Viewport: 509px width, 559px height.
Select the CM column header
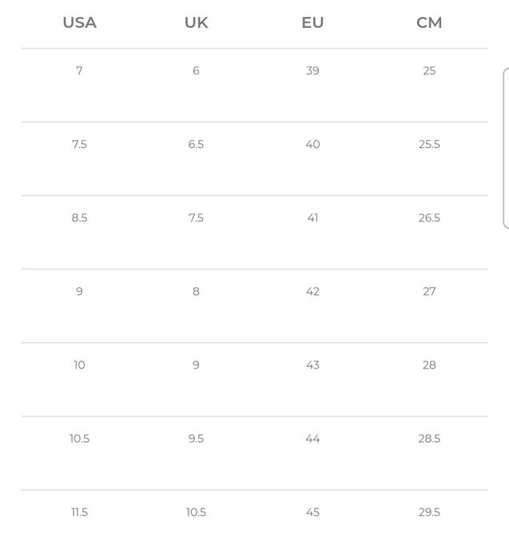429,23
